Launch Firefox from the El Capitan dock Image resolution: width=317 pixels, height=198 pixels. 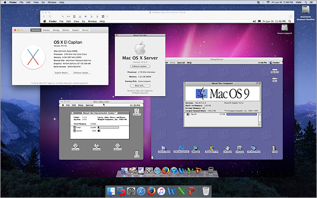click(x=151, y=191)
